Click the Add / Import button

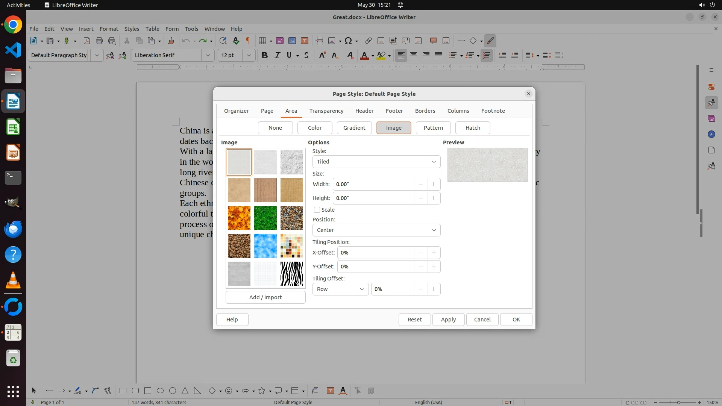[265, 297]
